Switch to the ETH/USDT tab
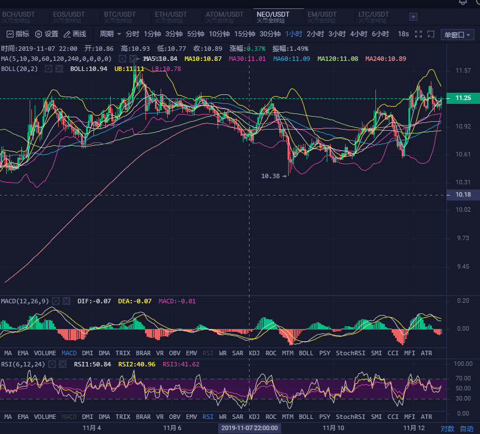This screenshot has height=434, width=480. (x=171, y=17)
